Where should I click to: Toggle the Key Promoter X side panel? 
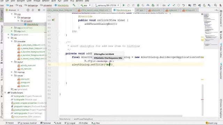pos(221,18)
